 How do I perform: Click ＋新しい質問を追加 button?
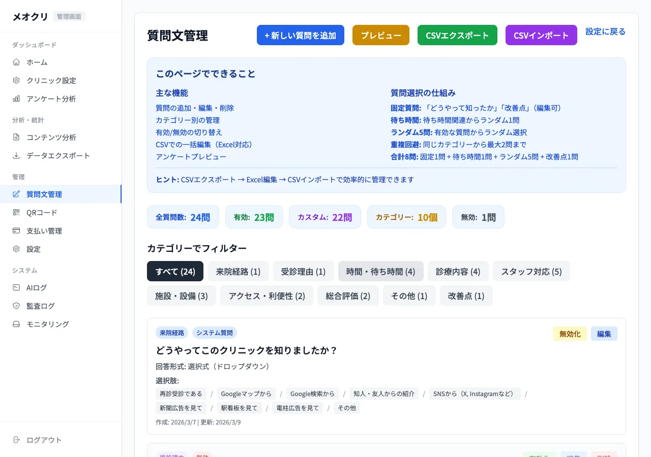301,35
